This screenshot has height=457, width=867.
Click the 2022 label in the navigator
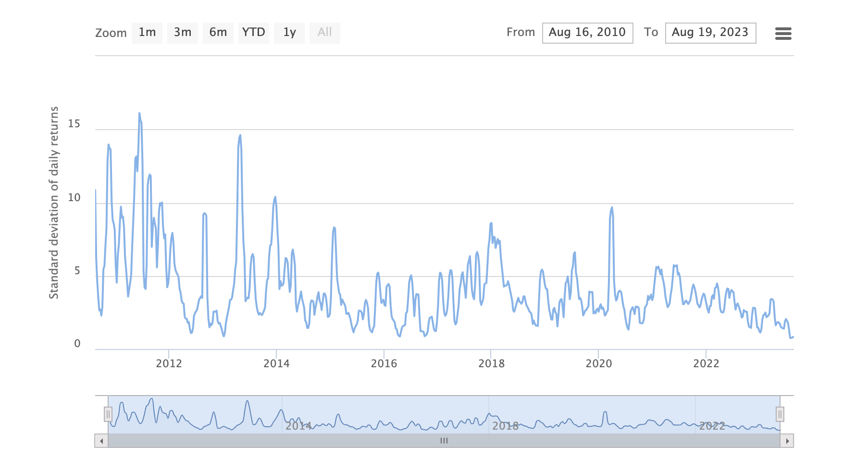(712, 426)
